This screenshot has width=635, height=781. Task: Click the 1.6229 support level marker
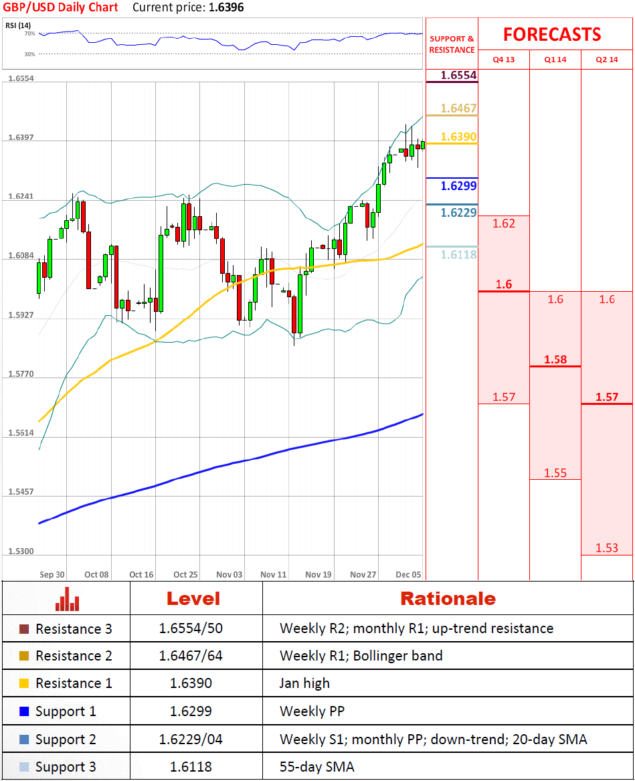pos(459,213)
